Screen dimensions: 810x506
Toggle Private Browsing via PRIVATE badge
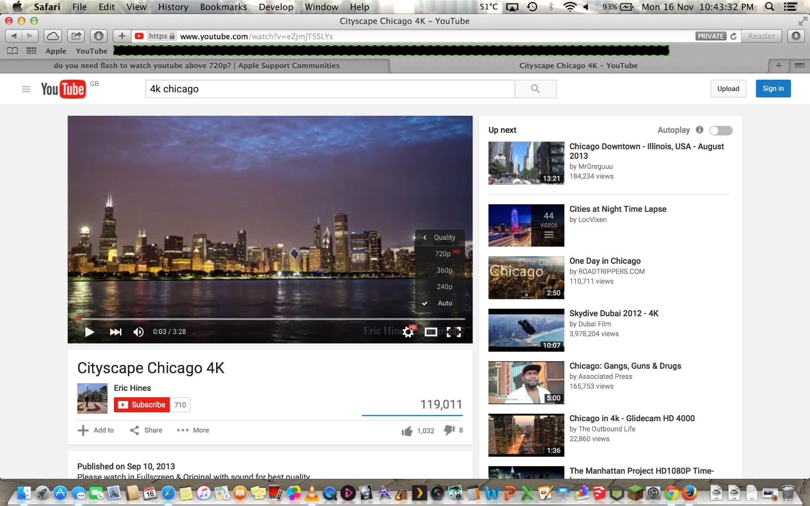coord(711,36)
